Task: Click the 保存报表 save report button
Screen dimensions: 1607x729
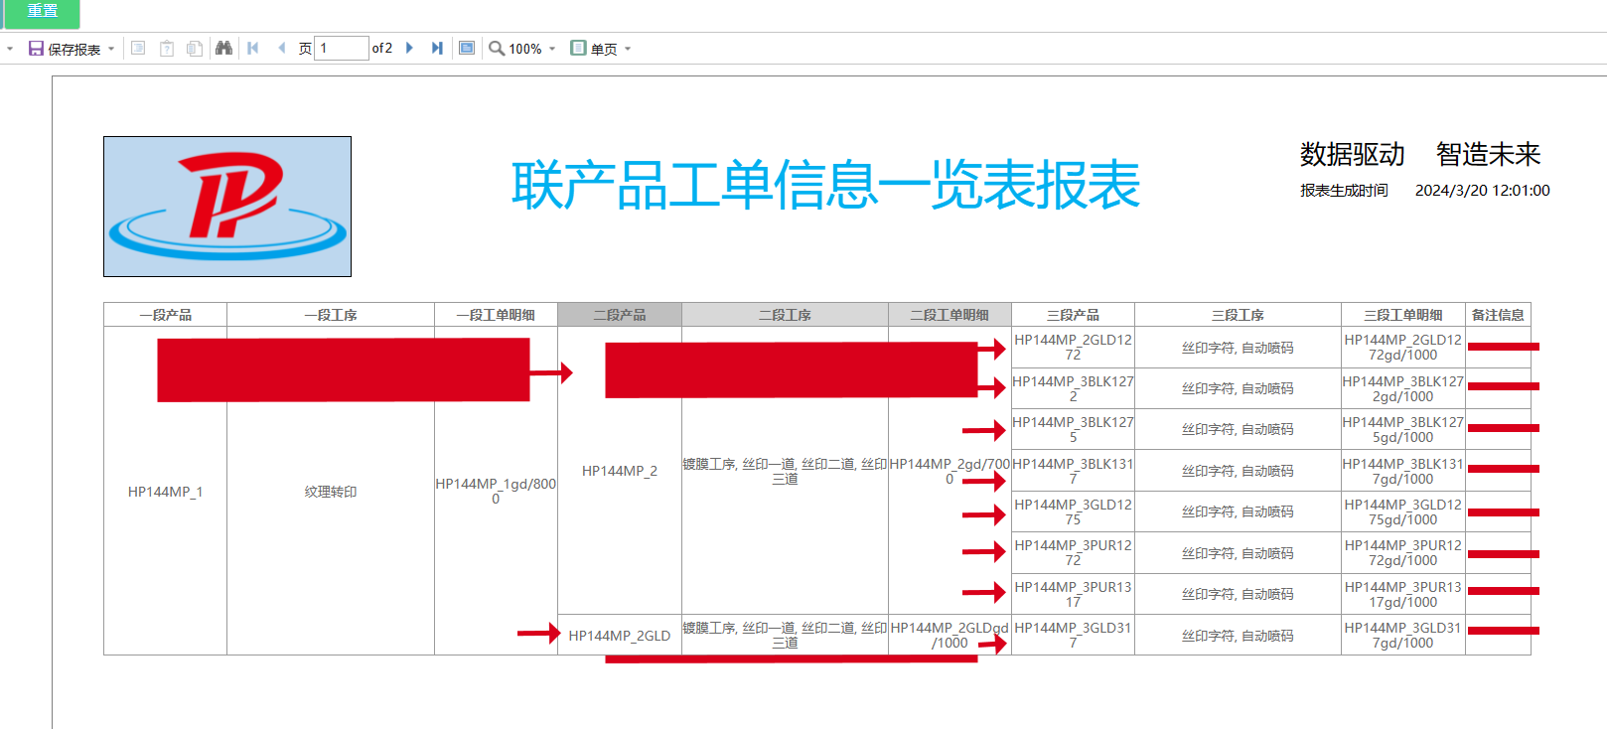Action: point(65,49)
